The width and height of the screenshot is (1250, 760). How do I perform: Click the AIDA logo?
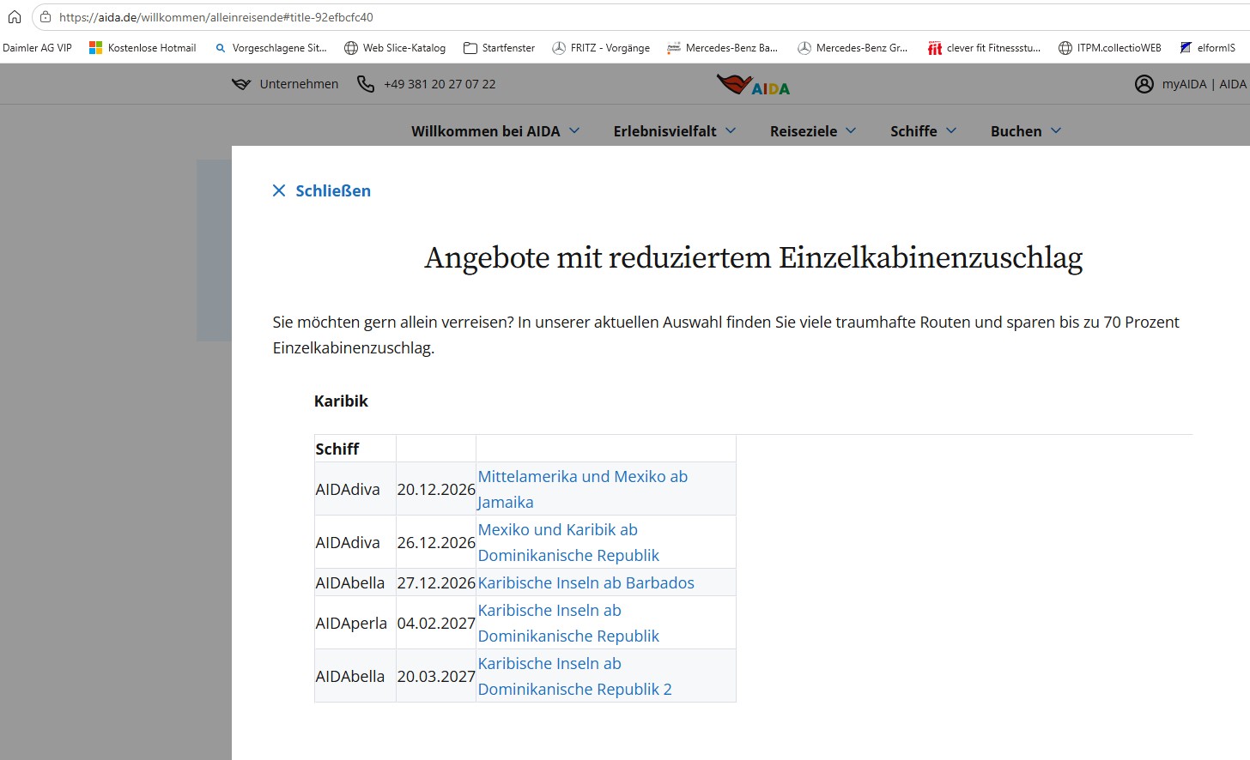(753, 85)
